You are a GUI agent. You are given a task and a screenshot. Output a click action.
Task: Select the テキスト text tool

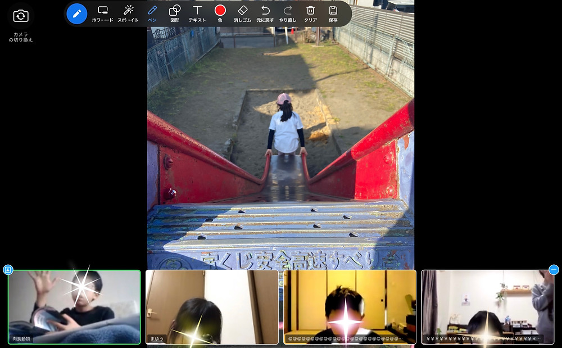[x=197, y=14]
